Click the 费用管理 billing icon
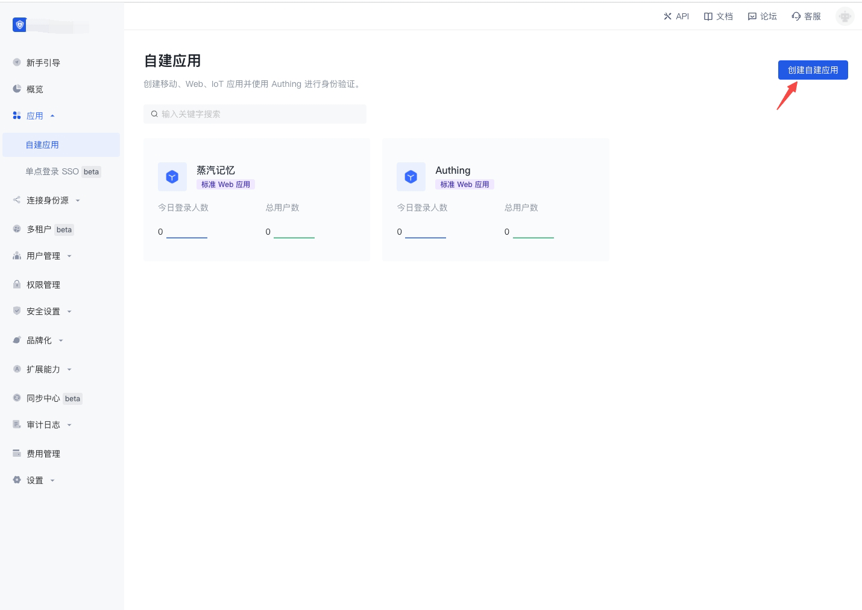 click(x=17, y=453)
